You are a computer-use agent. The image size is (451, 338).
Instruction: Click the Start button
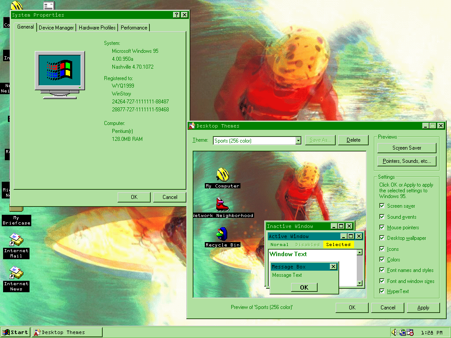tap(15, 332)
